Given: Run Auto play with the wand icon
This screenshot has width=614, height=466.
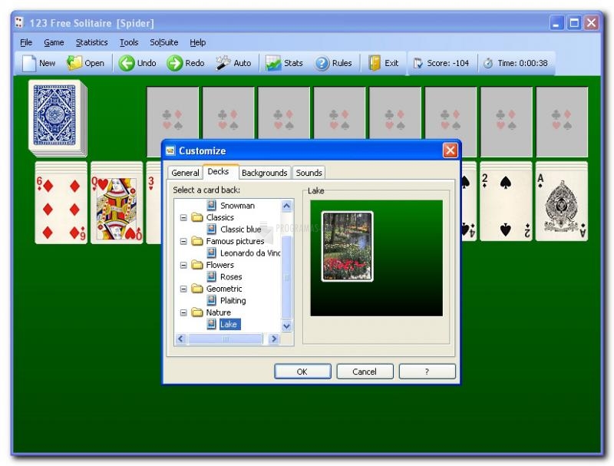Looking at the screenshot, I should (x=233, y=63).
